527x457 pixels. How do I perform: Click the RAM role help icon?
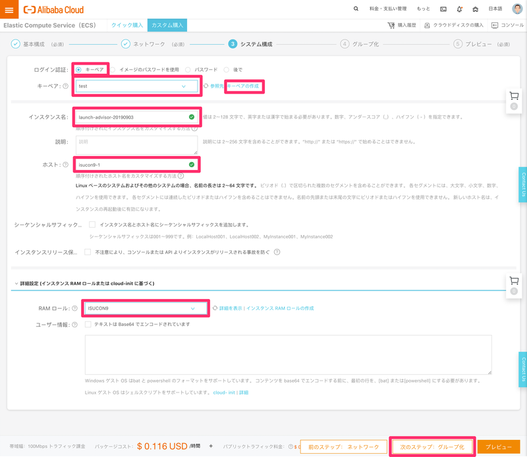74,308
